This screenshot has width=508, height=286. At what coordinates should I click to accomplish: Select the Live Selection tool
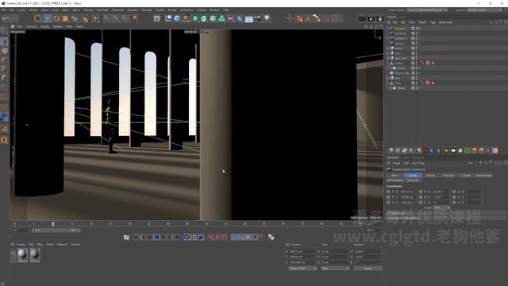pyautogui.click(x=38, y=18)
